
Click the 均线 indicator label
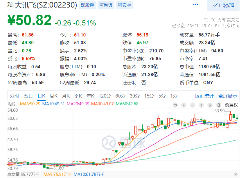click(11, 104)
